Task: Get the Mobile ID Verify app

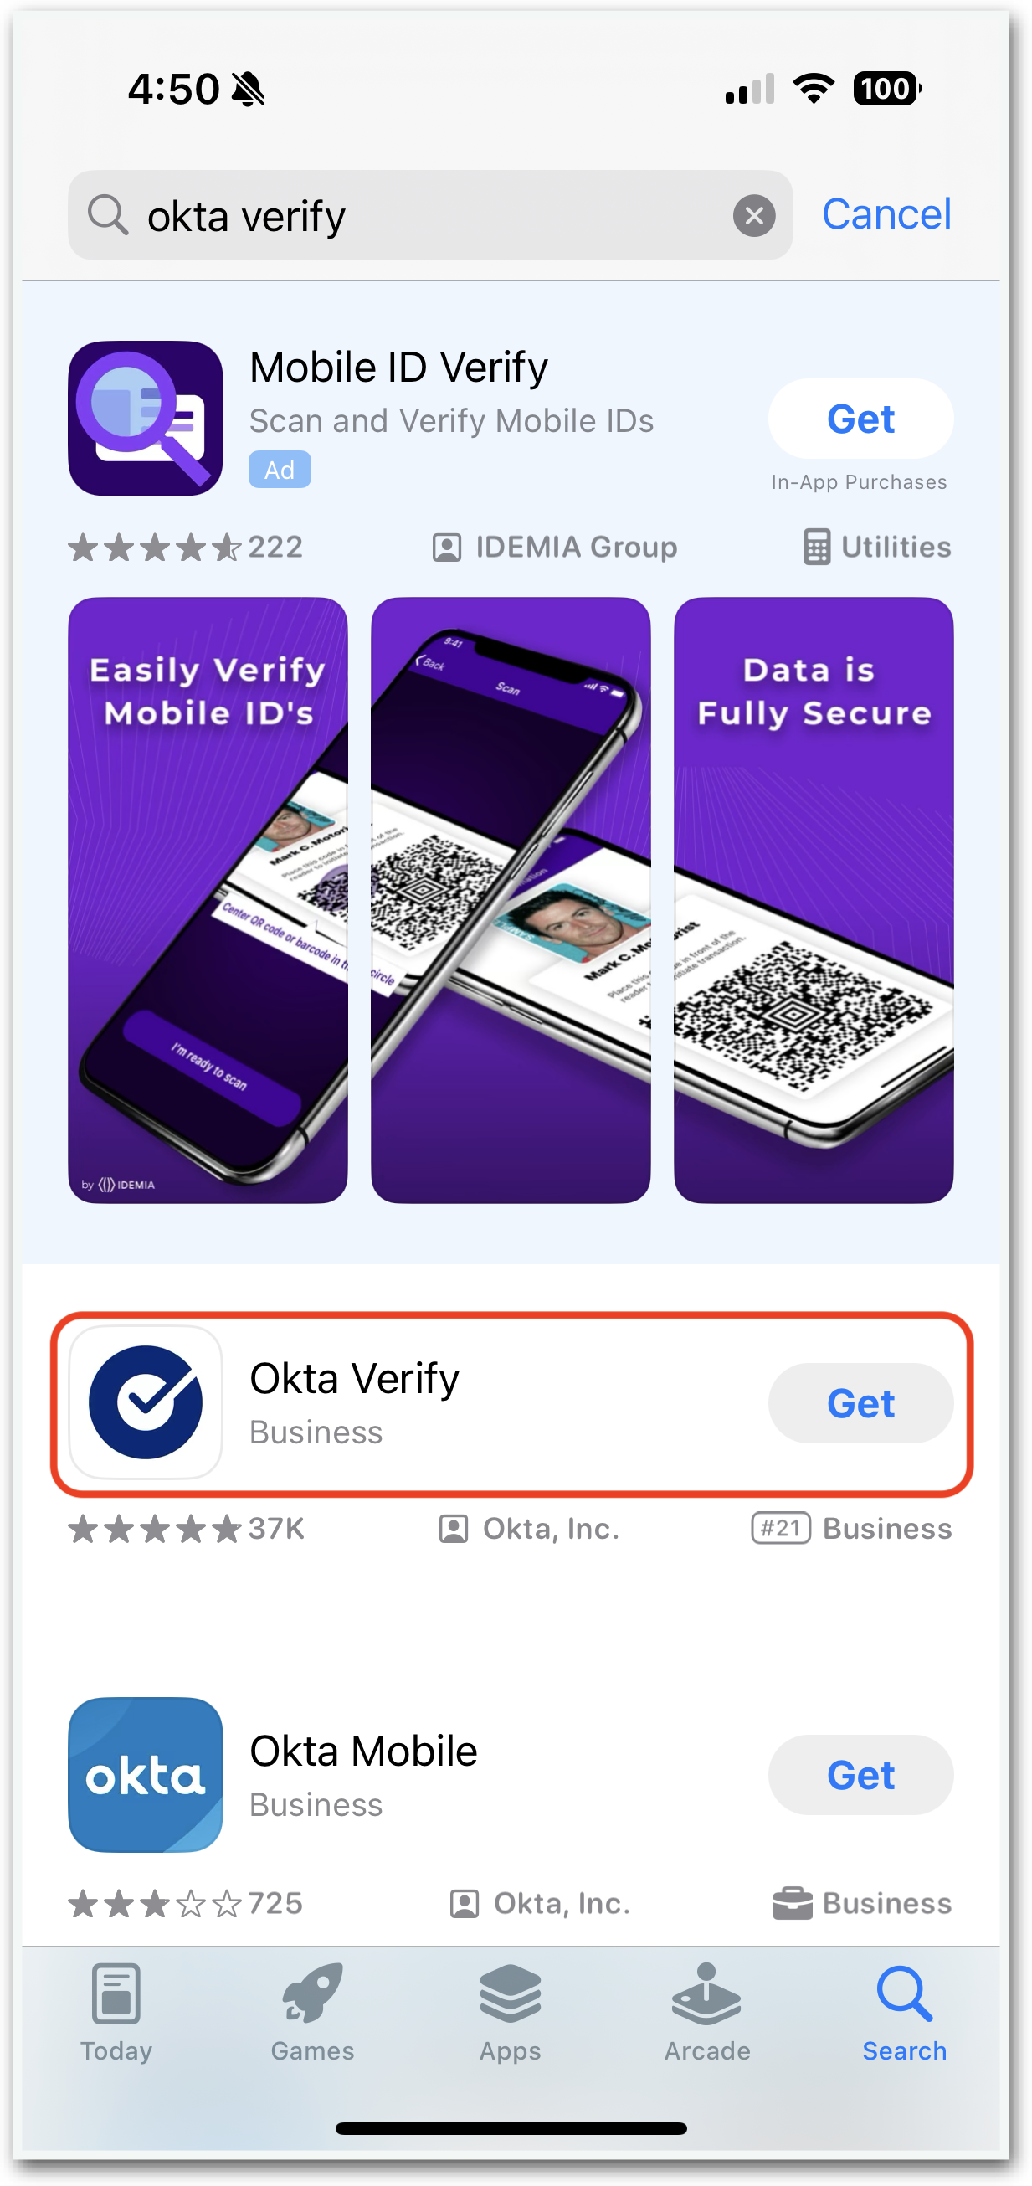Action: pyautogui.click(x=860, y=419)
